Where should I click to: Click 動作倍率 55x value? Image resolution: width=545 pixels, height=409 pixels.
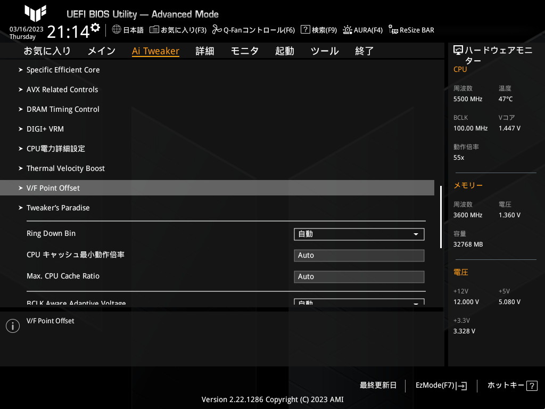(x=458, y=158)
